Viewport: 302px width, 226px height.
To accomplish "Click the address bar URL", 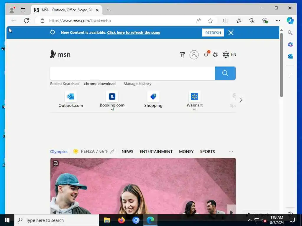I will (80, 21).
